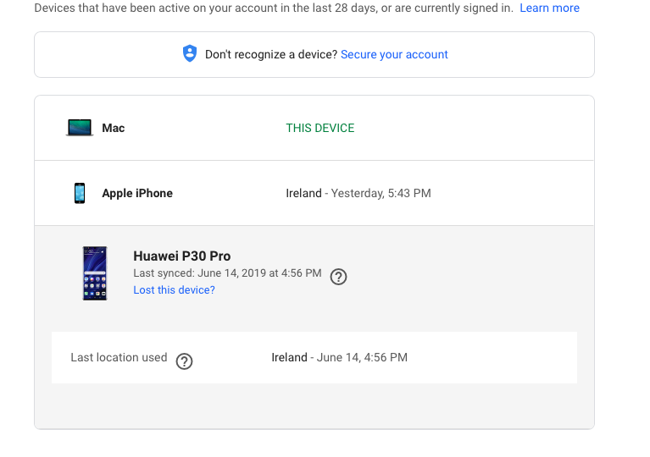Click the blue security shield icon

190,53
